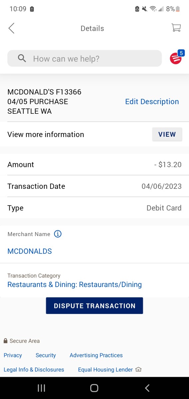Tap the Merchant Name info icon
The image size is (189, 399).
pyautogui.click(x=58, y=234)
